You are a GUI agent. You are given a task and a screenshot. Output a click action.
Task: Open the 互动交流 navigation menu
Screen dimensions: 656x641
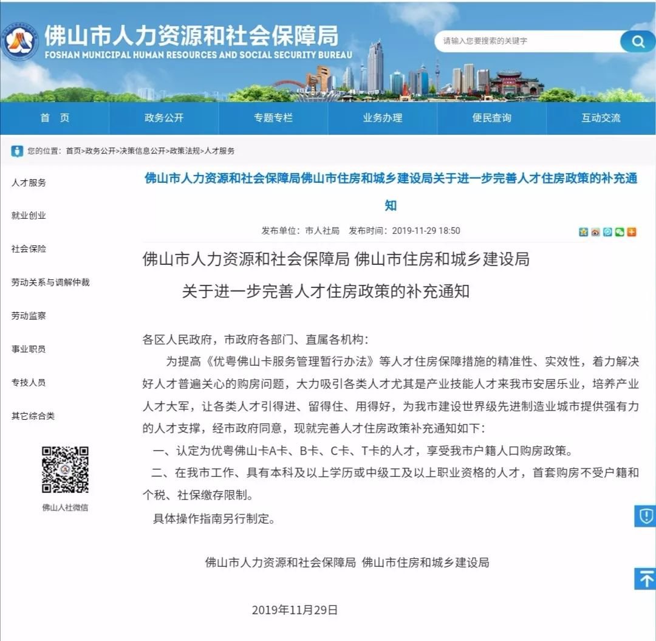[x=601, y=118]
